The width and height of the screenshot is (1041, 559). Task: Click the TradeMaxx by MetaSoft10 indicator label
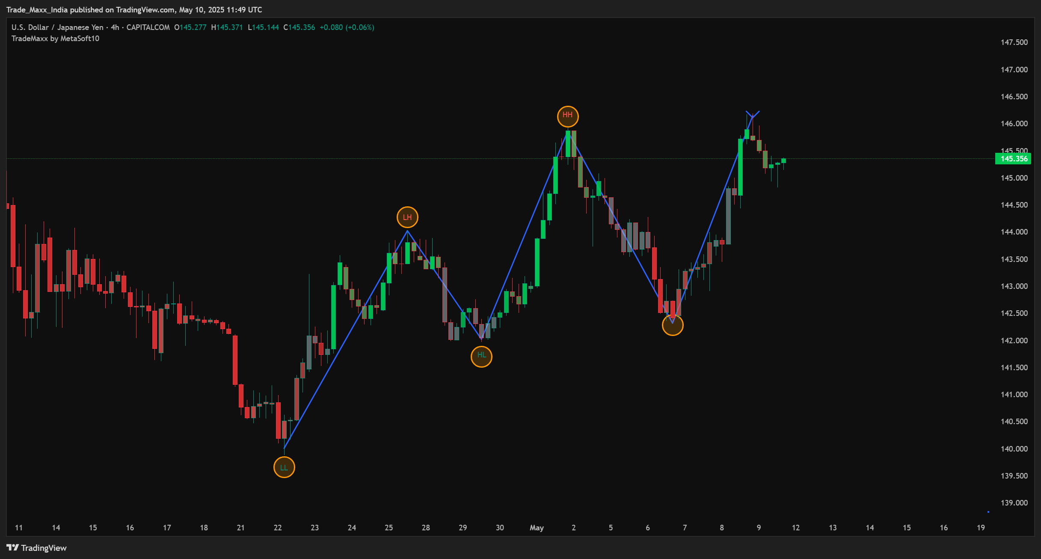pos(55,39)
